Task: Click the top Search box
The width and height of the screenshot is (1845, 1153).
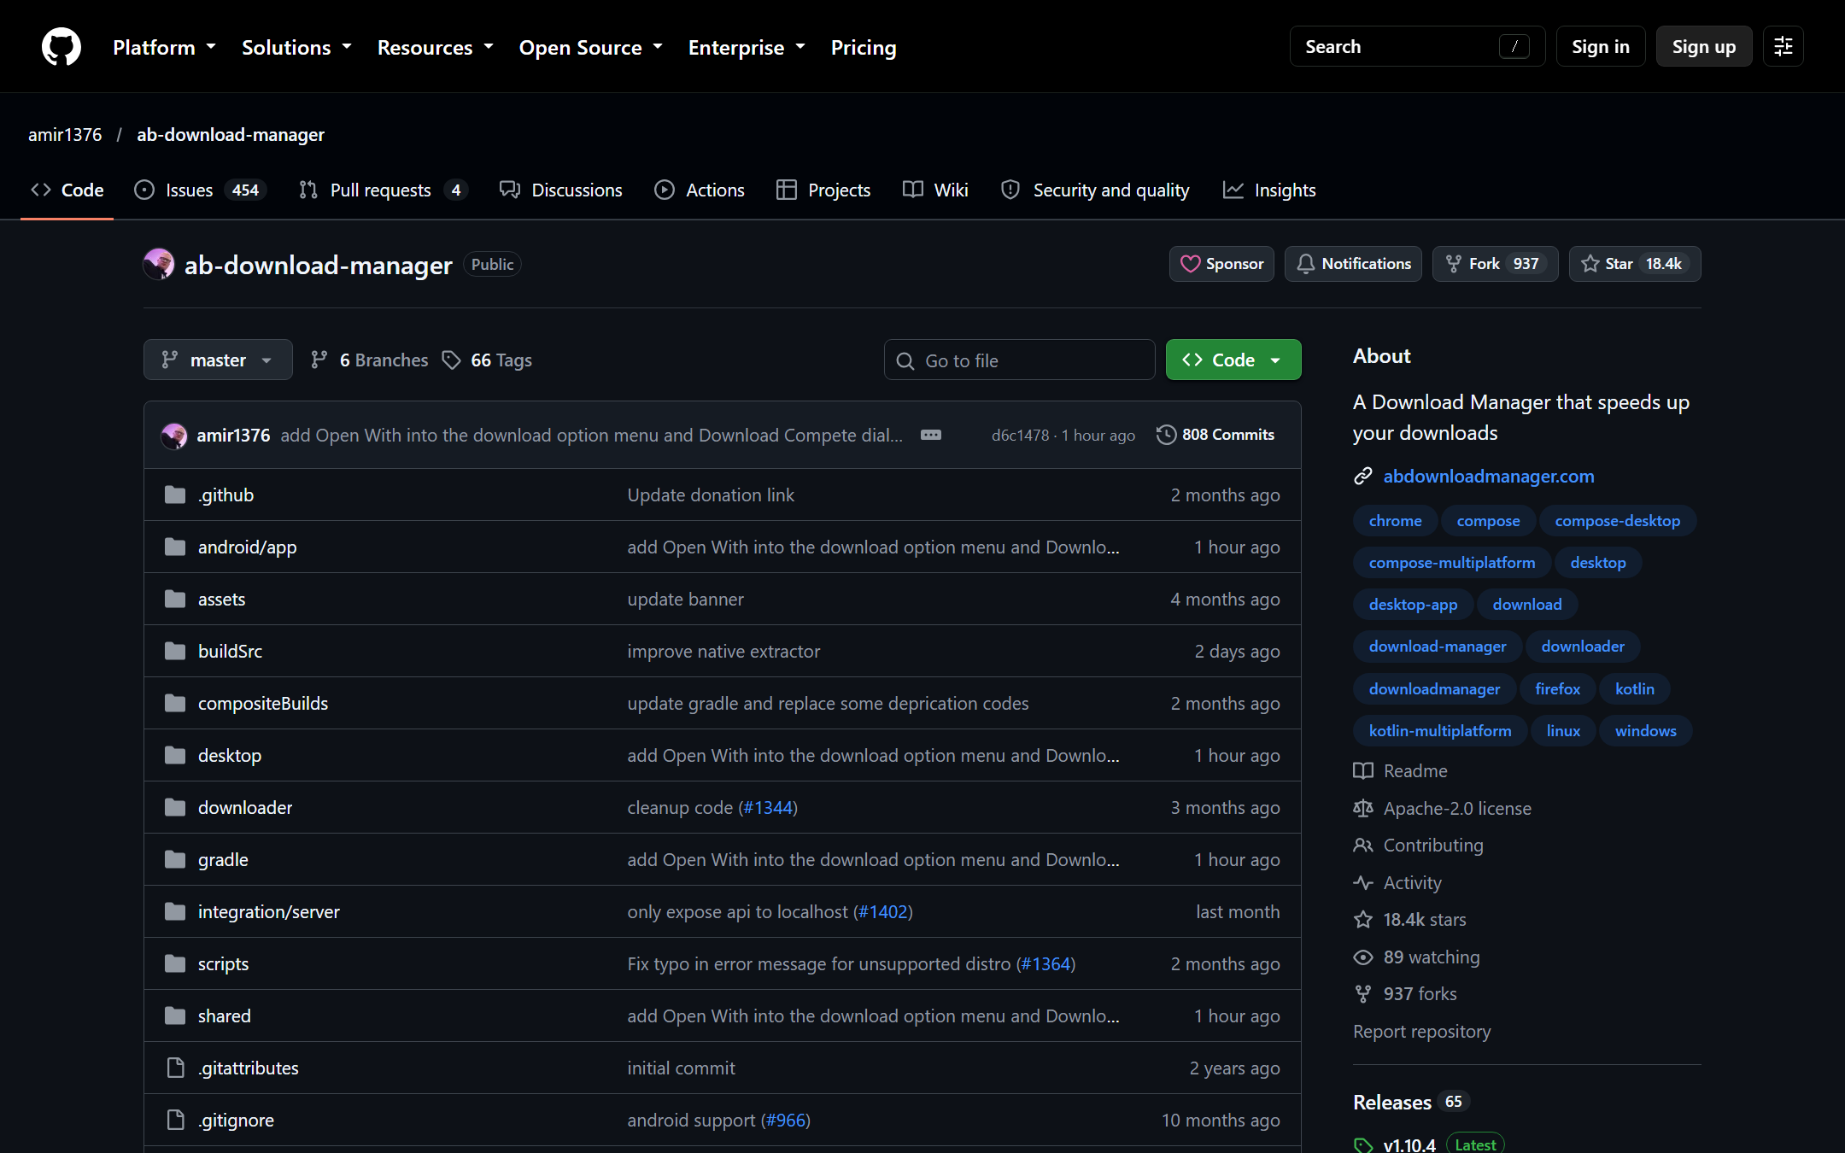Action: click(x=1417, y=46)
